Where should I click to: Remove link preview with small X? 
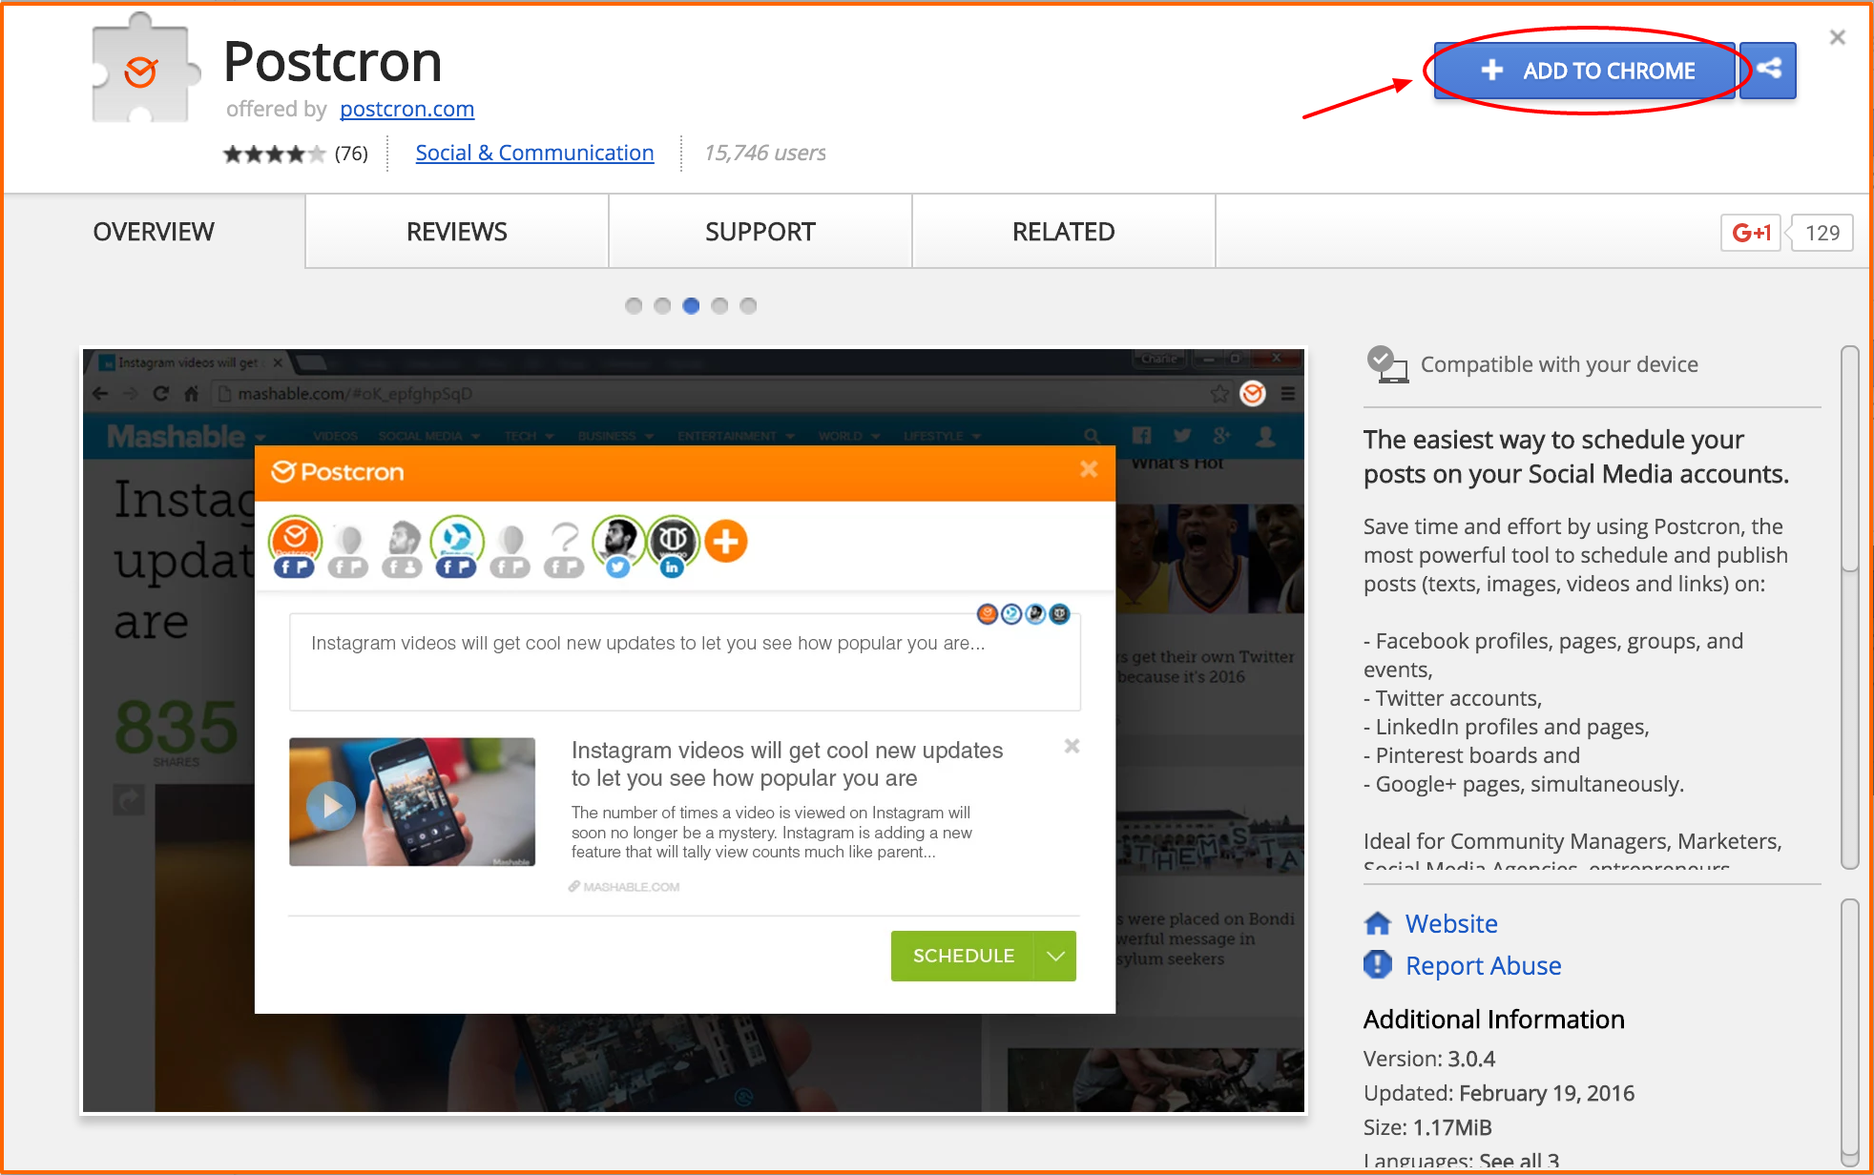pyautogui.click(x=1072, y=746)
